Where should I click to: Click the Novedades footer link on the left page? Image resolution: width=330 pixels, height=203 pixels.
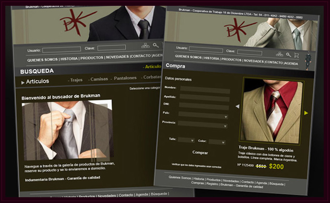tap(107, 196)
